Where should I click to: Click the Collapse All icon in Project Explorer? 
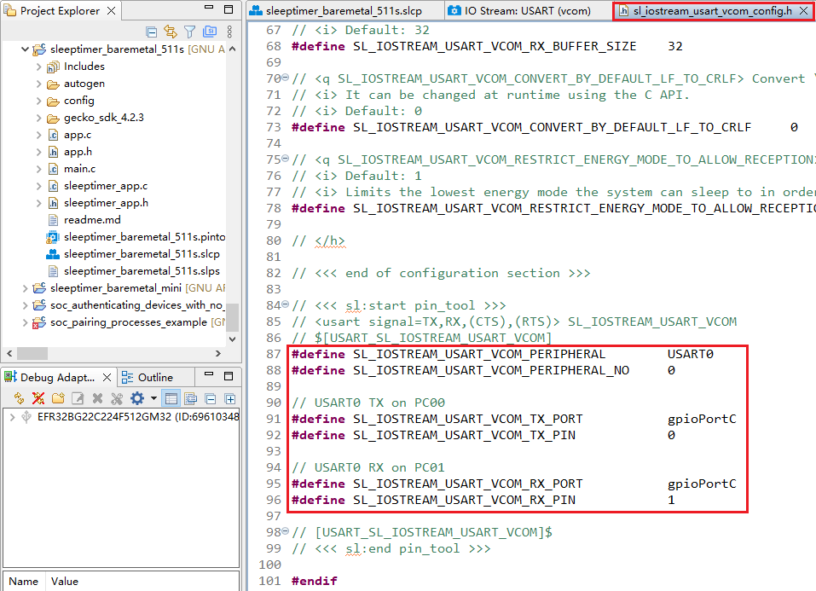click(151, 32)
